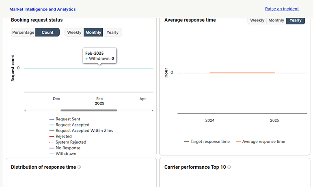Open info icon beside Carrier performance Top 10

tap(229, 167)
